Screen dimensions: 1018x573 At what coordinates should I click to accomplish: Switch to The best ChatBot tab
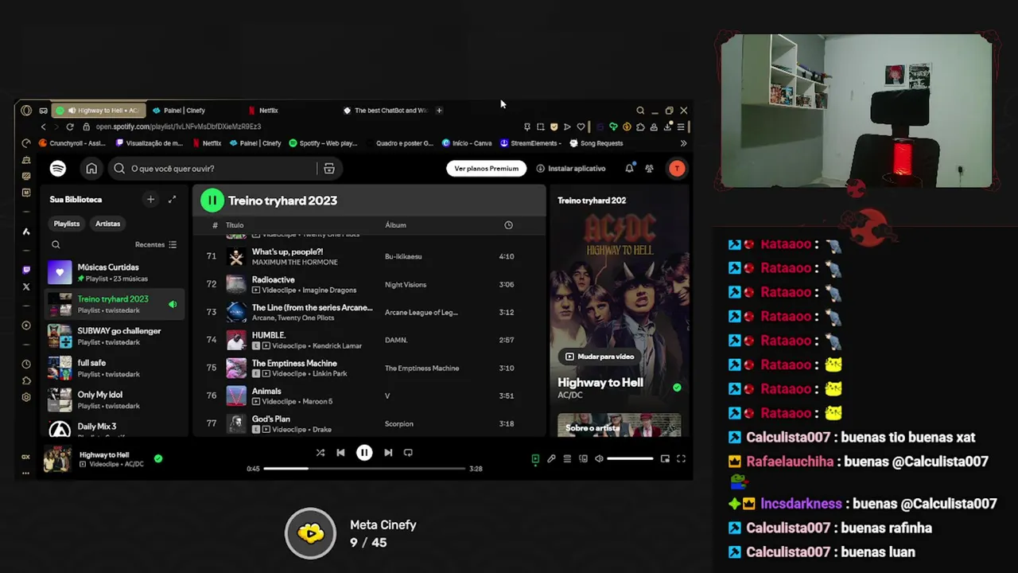(x=385, y=111)
